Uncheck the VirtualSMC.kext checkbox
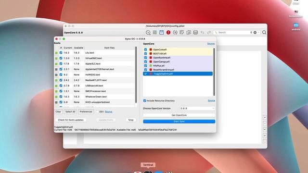Viewport: 308px width, 173px height. (x=61, y=58)
